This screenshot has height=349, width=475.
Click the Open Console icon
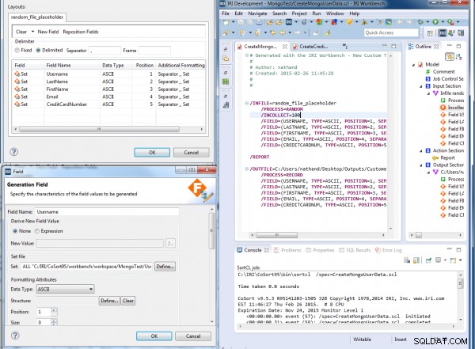click(453, 260)
